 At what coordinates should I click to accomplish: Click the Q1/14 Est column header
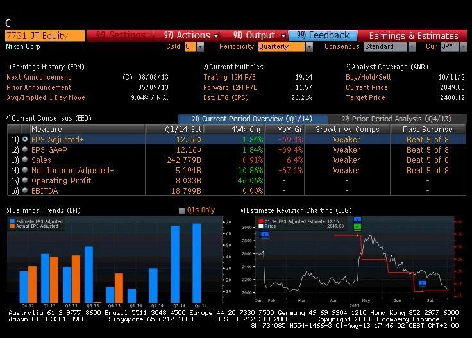(174, 129)
